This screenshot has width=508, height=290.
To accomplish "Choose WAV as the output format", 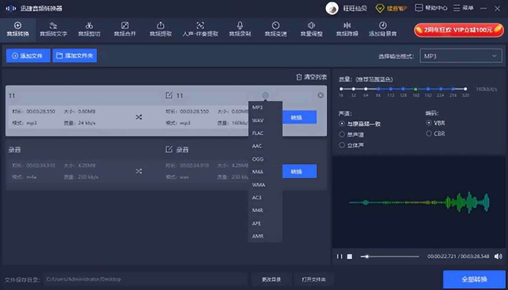I will click(x=259, y=119).
